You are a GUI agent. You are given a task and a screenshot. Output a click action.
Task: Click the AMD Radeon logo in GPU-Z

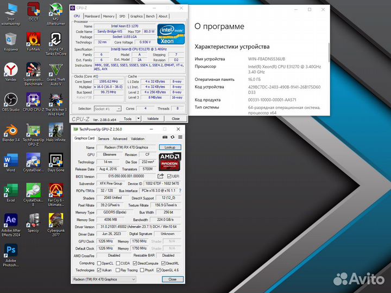[170, 162]
